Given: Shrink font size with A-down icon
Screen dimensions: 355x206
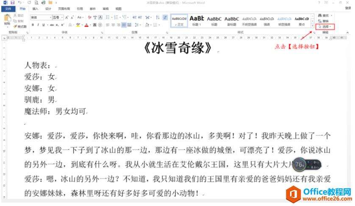Looking at the screenshot, I should click(x=72, y=17).
